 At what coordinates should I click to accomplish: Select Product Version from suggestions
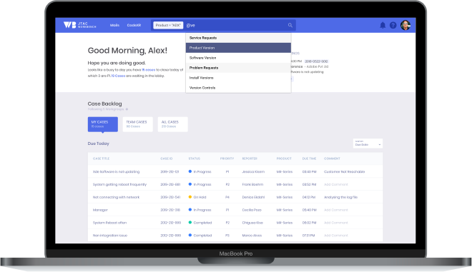(x=238, y=48)
